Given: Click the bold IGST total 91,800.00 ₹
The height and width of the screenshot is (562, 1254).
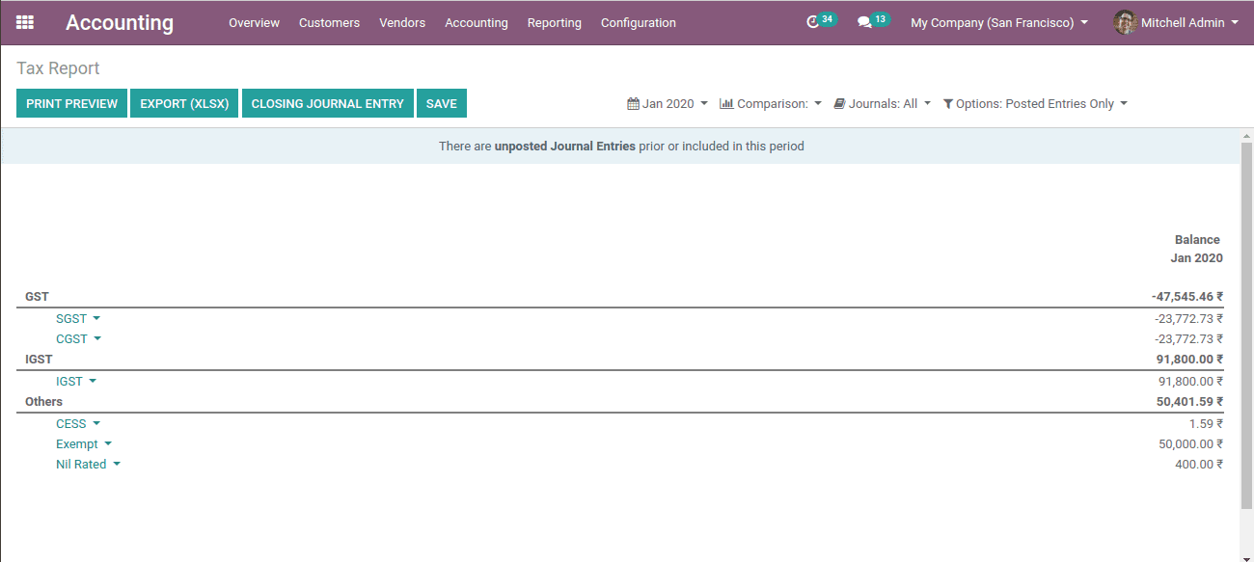Looking at the screenshot, I should pos(1189,359).
